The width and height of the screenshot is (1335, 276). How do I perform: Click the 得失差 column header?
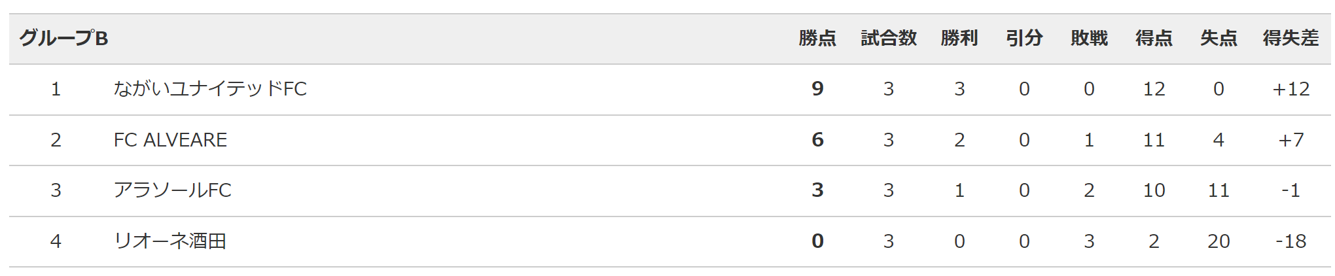[x=1290, y=39]
